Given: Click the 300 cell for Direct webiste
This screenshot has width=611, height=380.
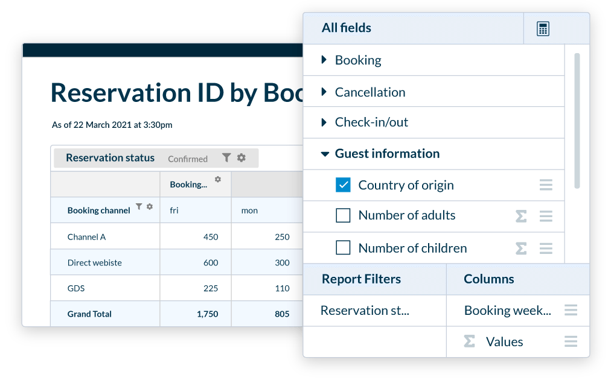Looking at the screenshot, I should (x=282, y=263).
